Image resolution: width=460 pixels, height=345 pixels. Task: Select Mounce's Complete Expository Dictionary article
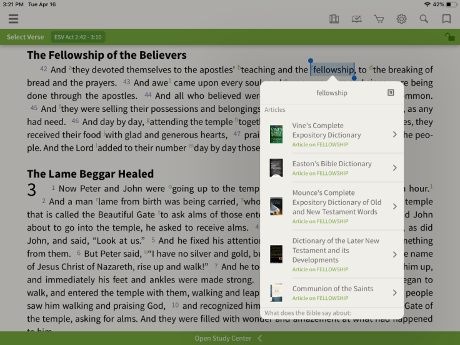336,202
